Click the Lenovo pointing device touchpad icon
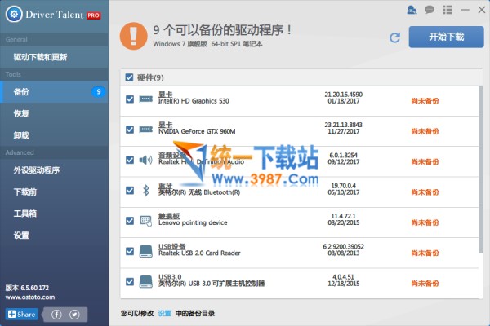490x326 pixels. 145,221
